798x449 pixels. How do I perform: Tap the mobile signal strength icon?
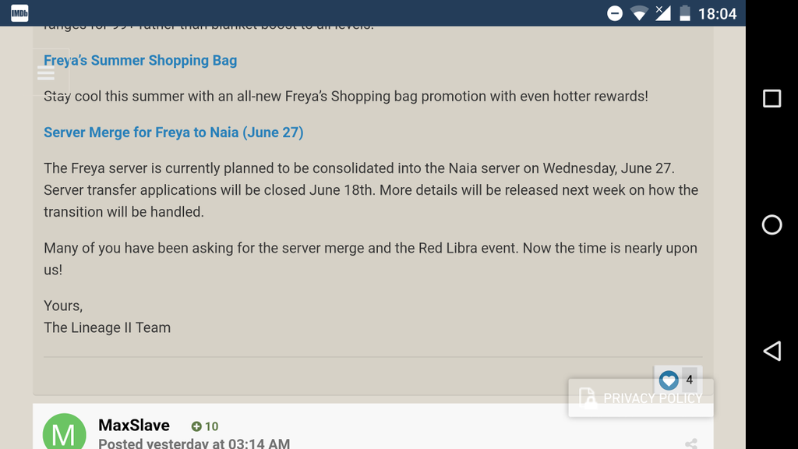(662, 12)
